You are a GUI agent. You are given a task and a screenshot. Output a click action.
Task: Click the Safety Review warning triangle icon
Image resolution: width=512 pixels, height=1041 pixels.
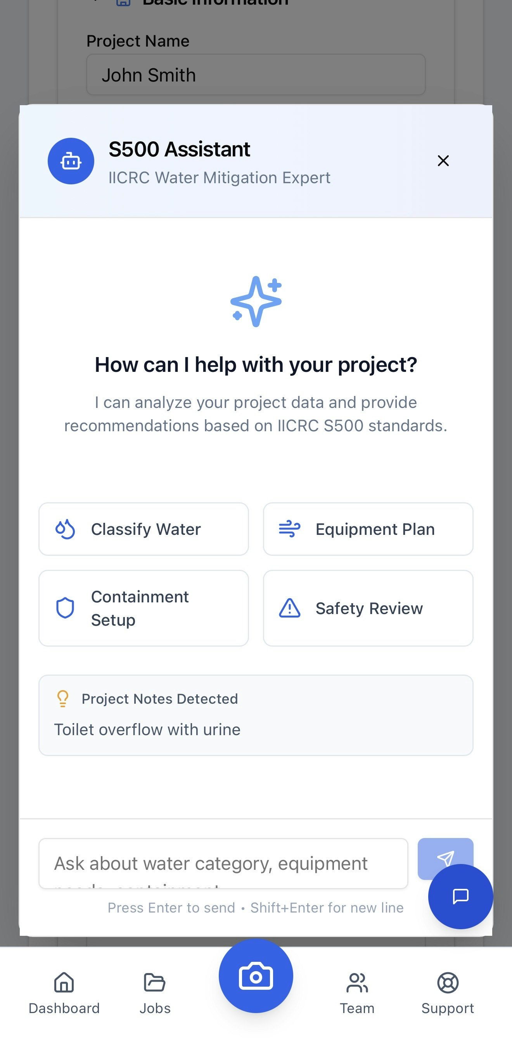[289, 607]
